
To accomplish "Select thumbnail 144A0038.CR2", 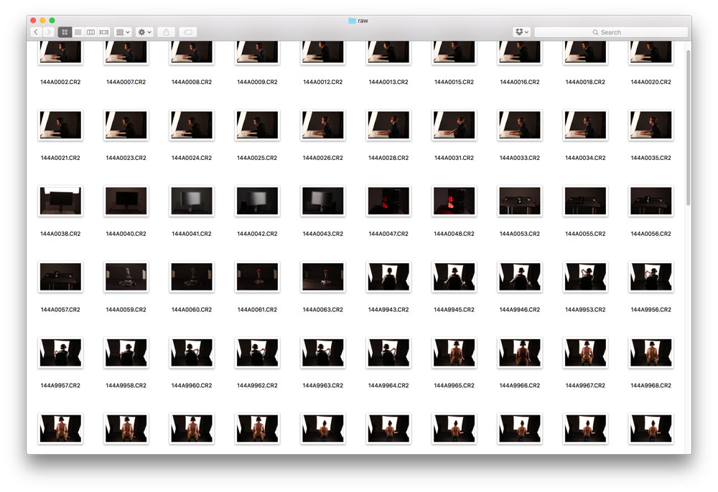I will click(60, 201).
